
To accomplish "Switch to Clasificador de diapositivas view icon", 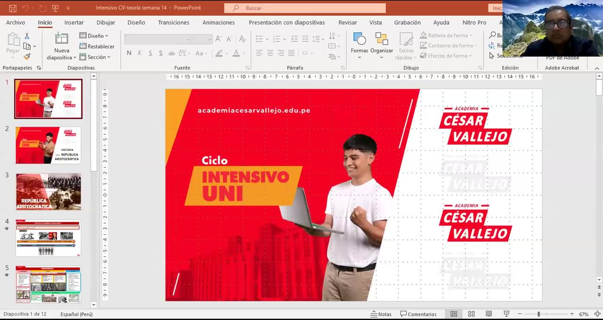I will (x=471, y=314).
